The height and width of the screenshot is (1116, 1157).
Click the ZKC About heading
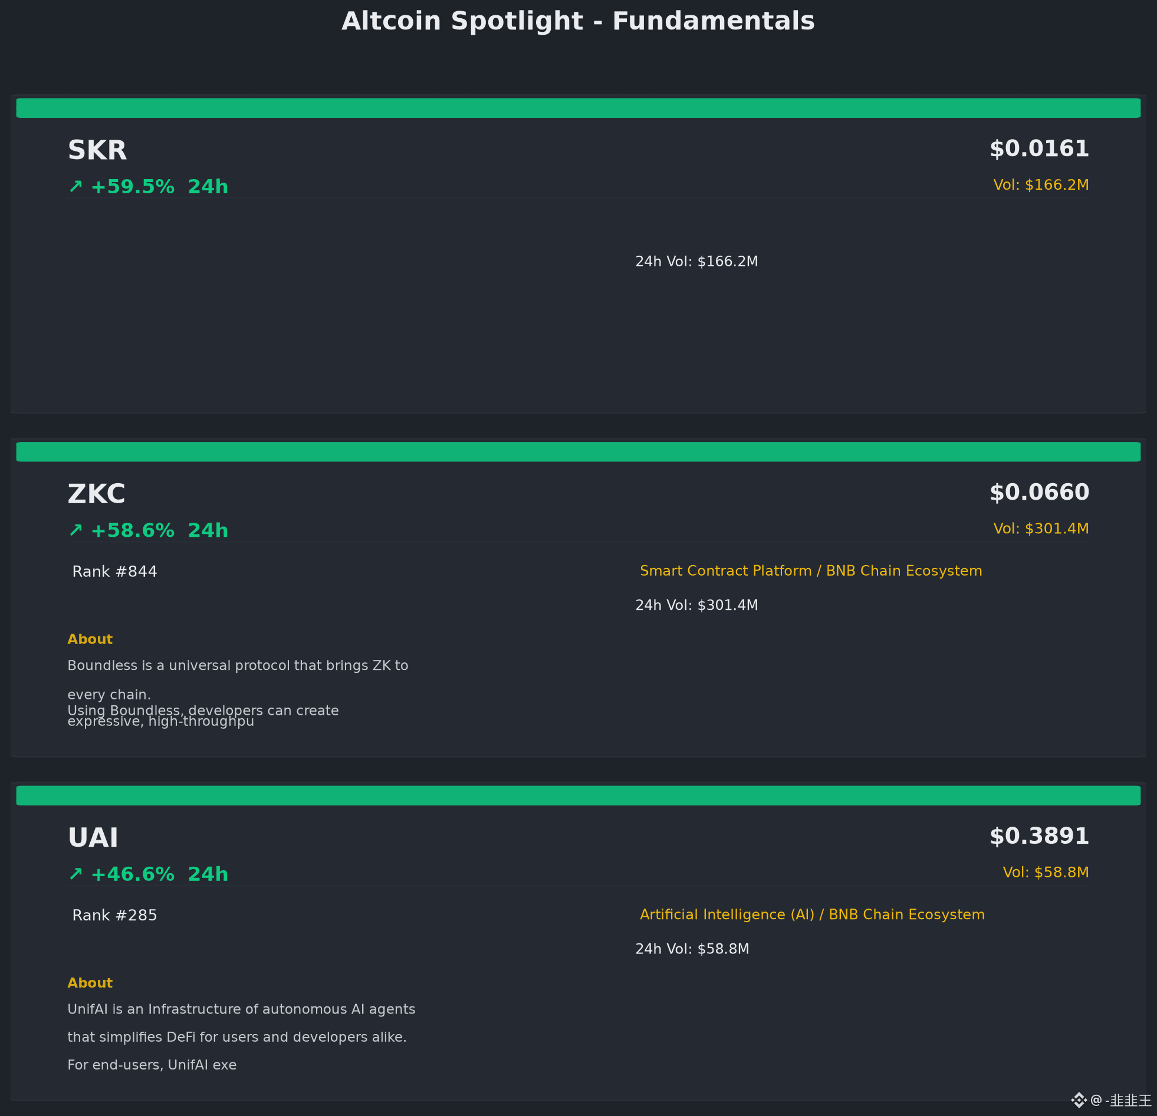click(x=90, y=639)
